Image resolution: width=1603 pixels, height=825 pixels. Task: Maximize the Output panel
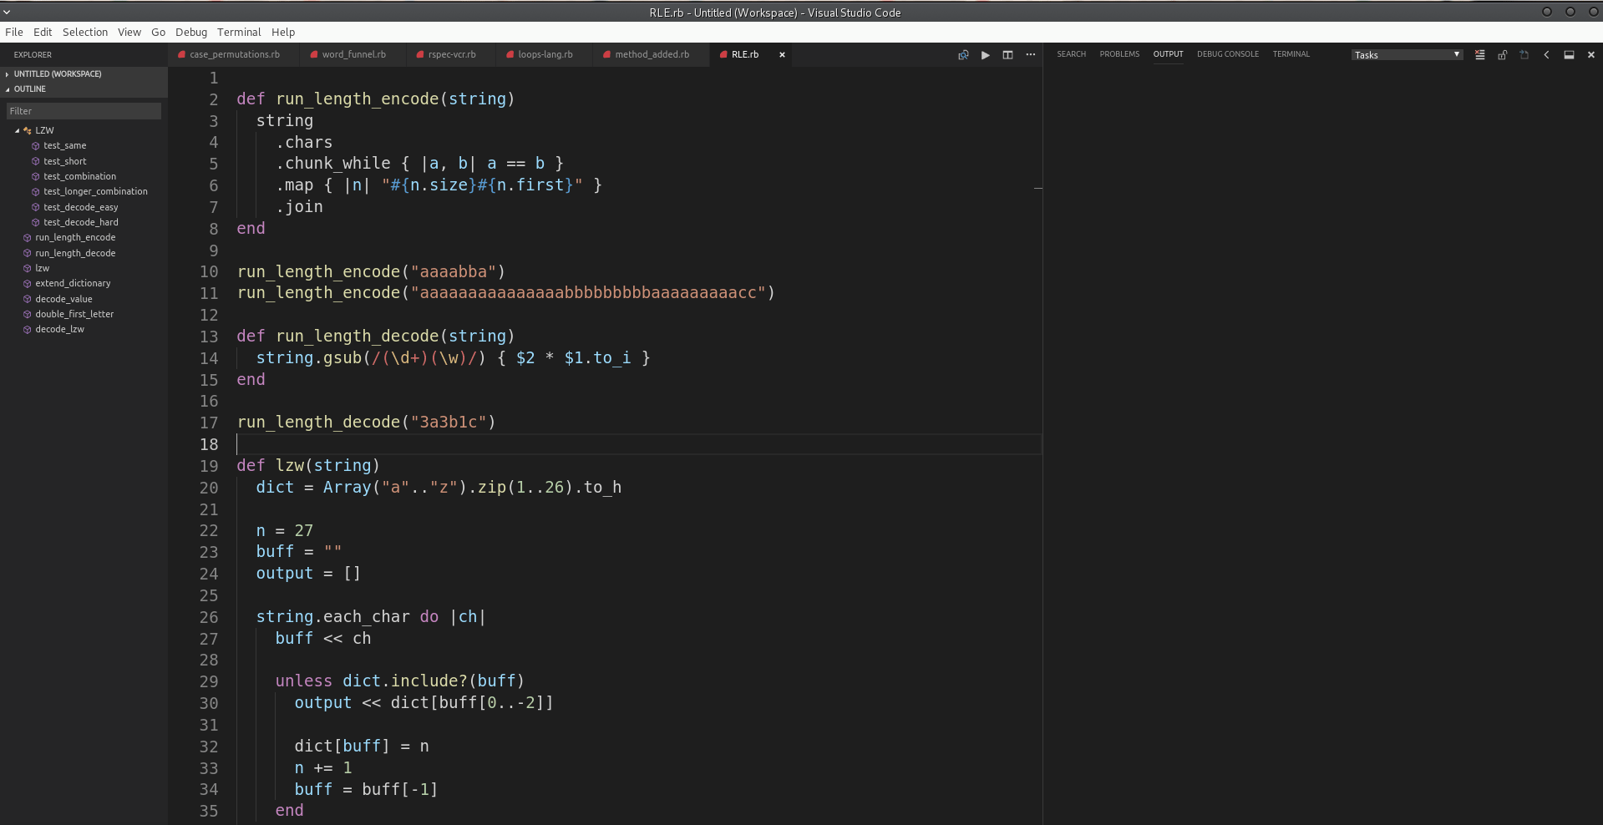[1569, 55]
